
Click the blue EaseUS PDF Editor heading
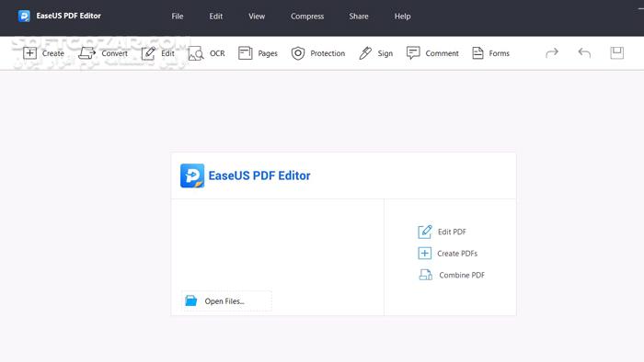[259, 175]
